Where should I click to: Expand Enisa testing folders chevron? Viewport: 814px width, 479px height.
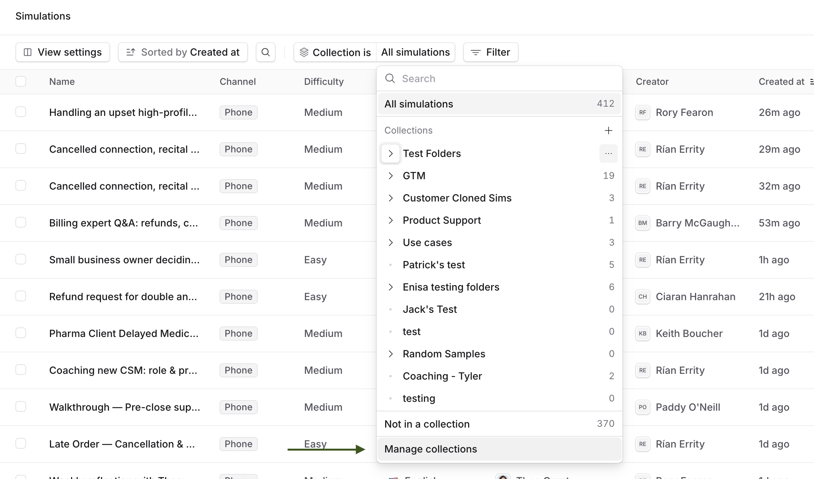click(390, 287)
